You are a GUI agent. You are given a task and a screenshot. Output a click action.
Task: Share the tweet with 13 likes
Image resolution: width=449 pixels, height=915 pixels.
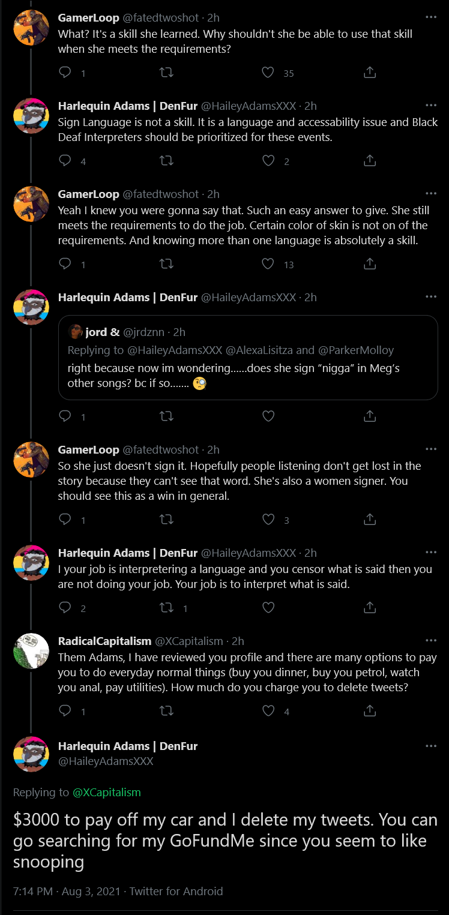point(370,263)
